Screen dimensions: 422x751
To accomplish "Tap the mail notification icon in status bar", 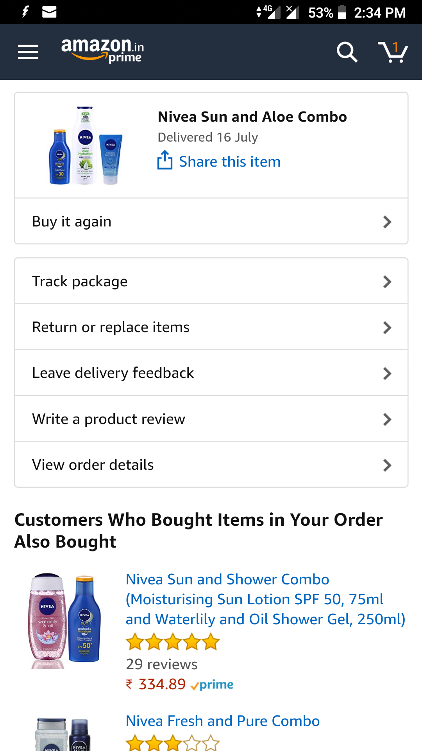I will click(x=49, y=12).
